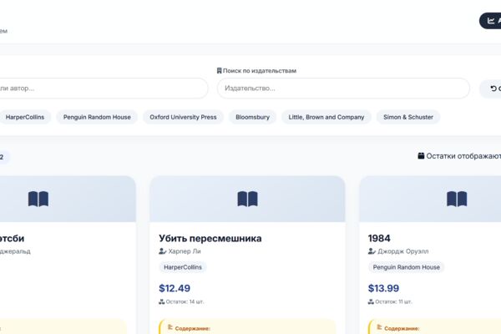Click the open book icon above 1984
This screenshot has width=501, height=334.
pyautogui.click(x=457, y=199)
